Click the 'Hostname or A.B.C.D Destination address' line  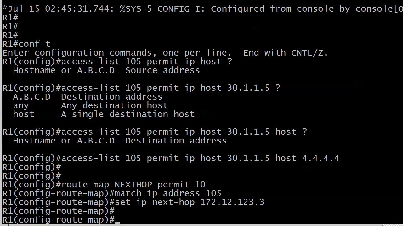120,141
